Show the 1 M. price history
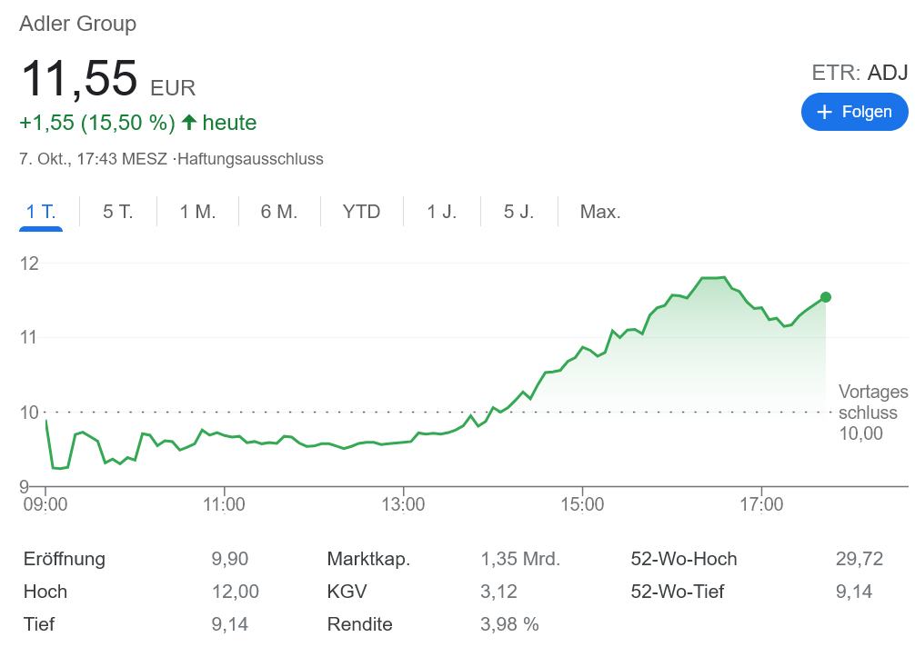 tap(197, 213)
